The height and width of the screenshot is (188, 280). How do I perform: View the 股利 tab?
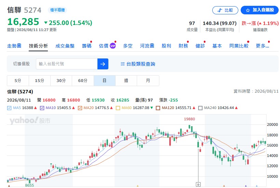tap(166, 46)
